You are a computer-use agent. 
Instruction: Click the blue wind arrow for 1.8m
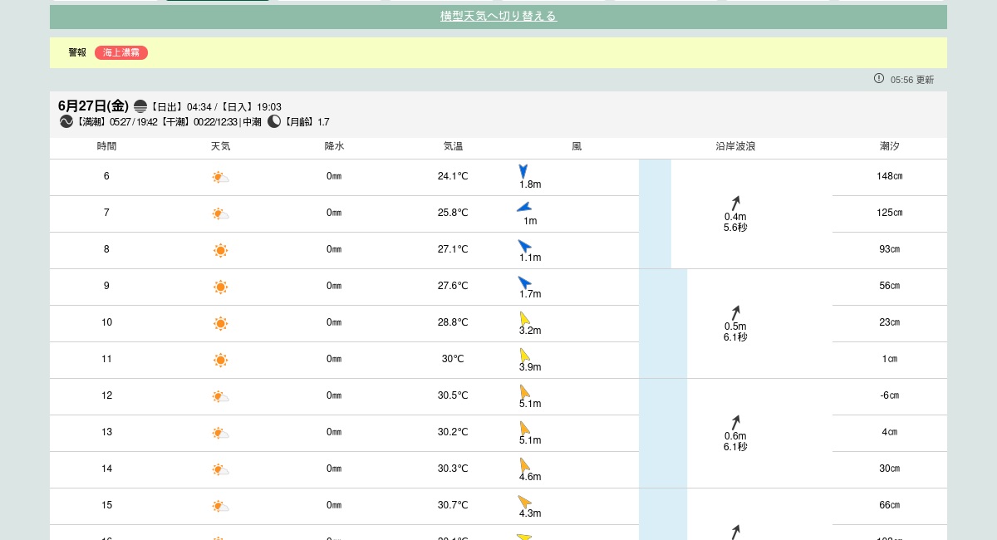click(x=523, y=171)
